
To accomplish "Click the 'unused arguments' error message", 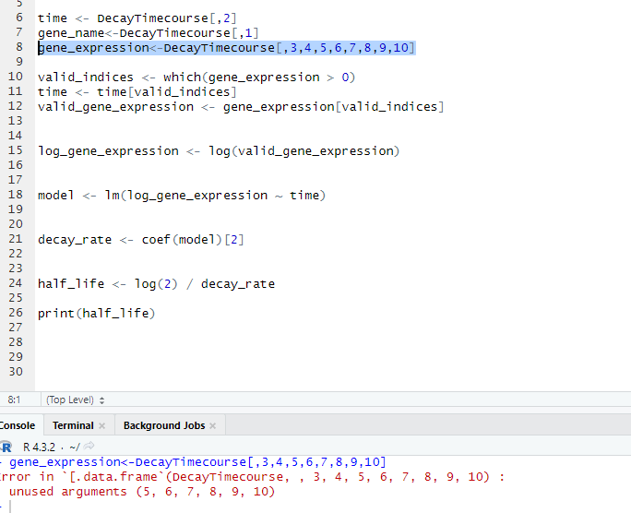I will click(142, 492).
